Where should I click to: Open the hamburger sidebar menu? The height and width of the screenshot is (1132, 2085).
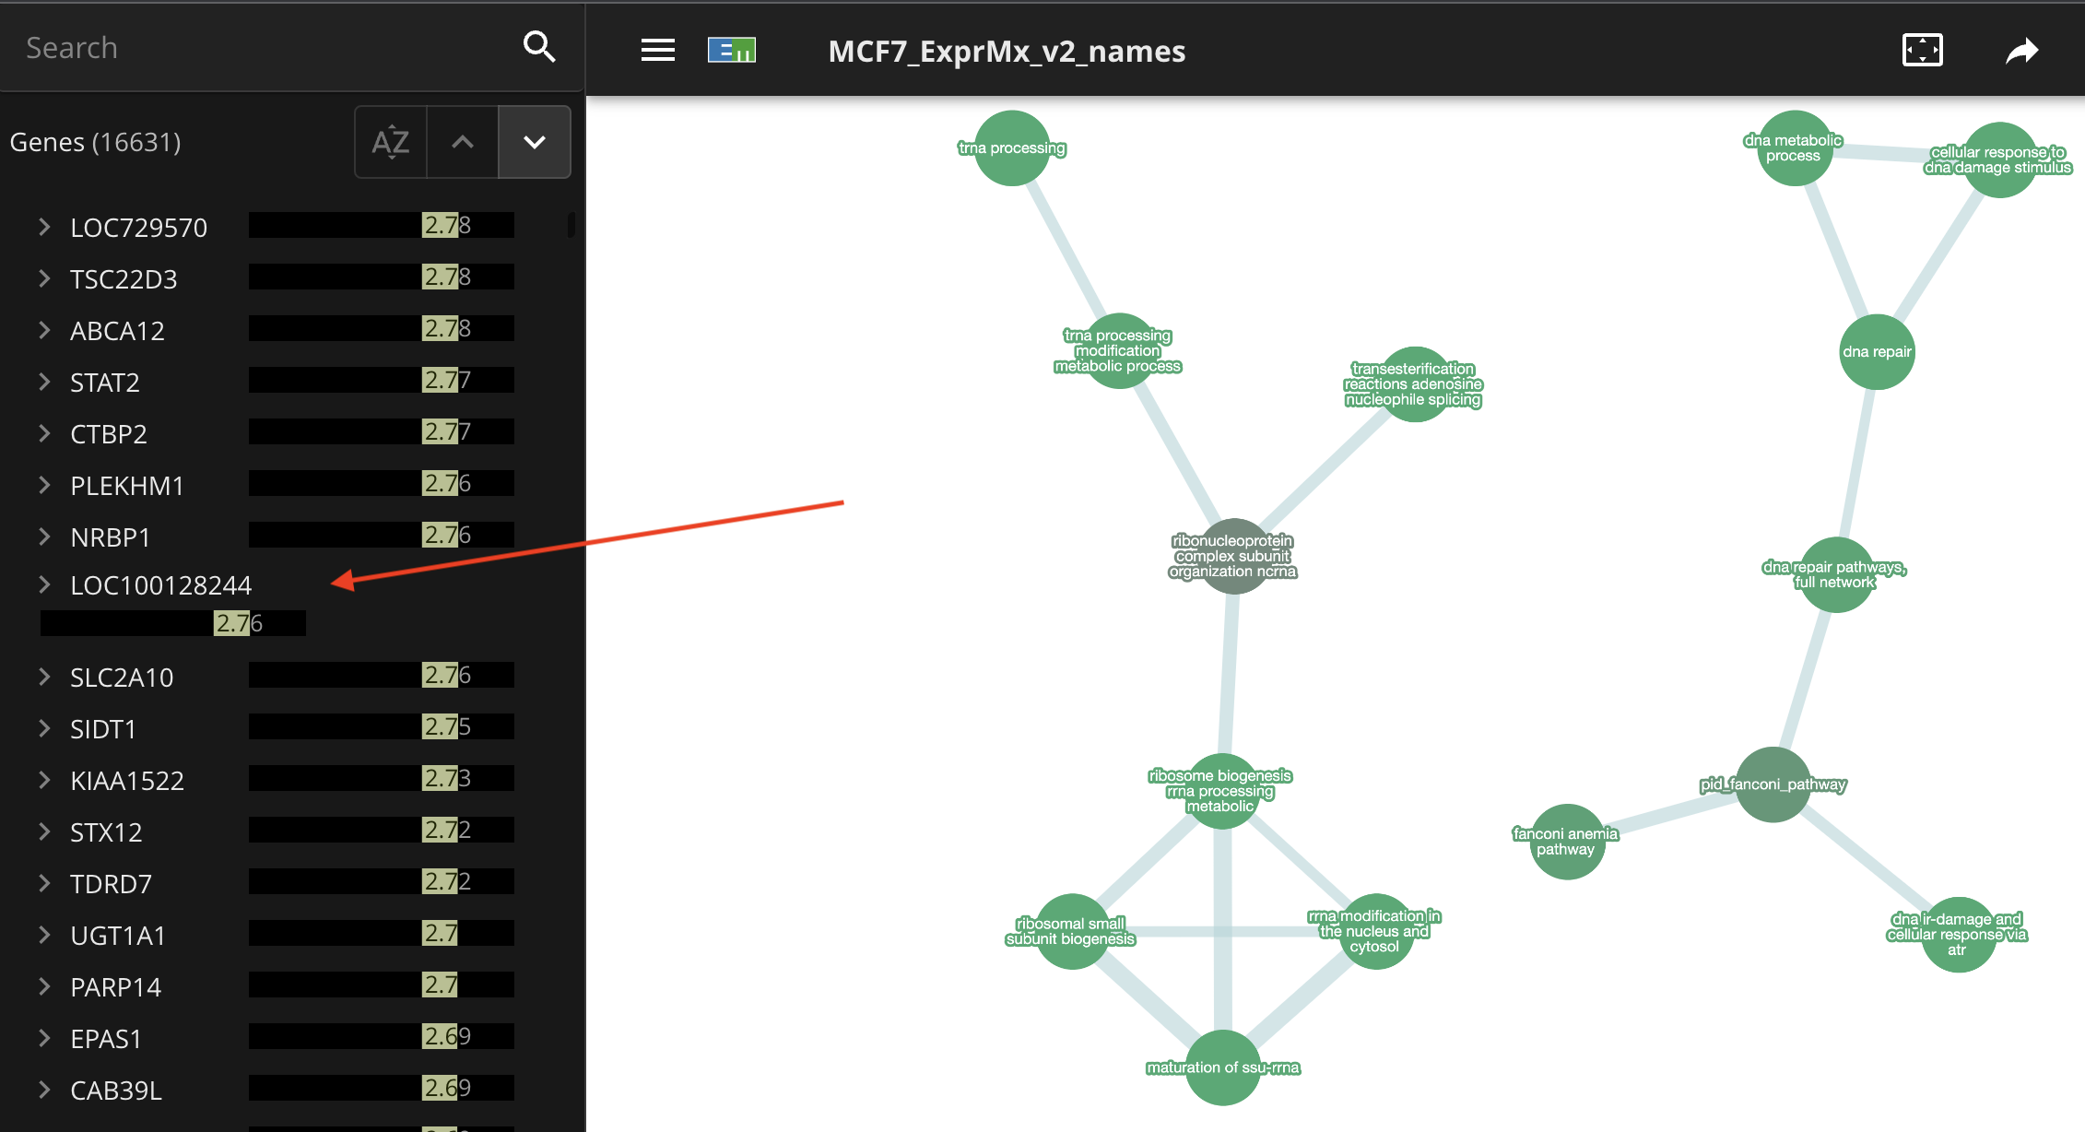657,50
